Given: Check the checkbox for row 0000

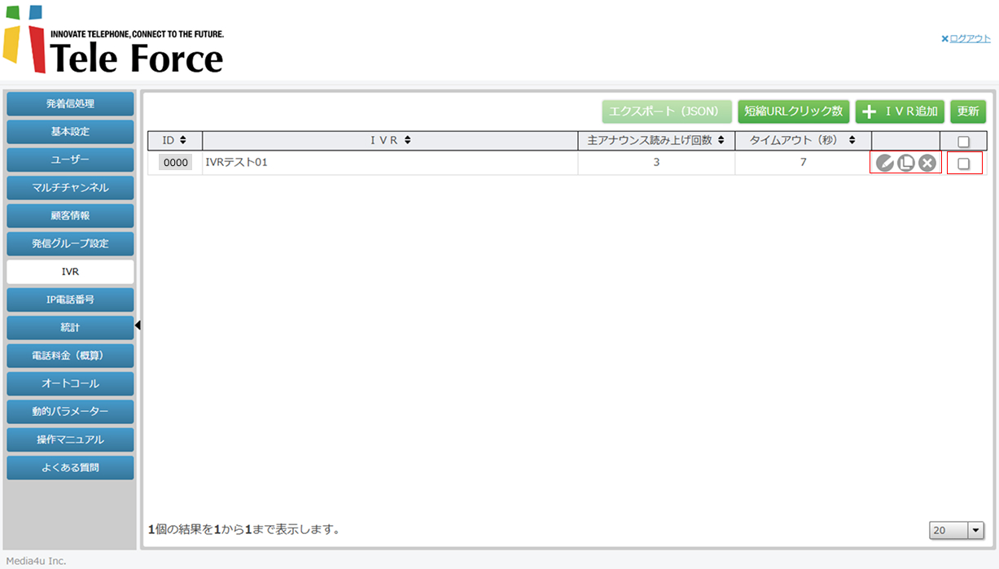Looking at the screenshot, I should [963, 164].
